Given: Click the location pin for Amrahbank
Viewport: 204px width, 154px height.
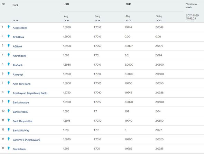Looking at the screenshot, I should 9,55.
